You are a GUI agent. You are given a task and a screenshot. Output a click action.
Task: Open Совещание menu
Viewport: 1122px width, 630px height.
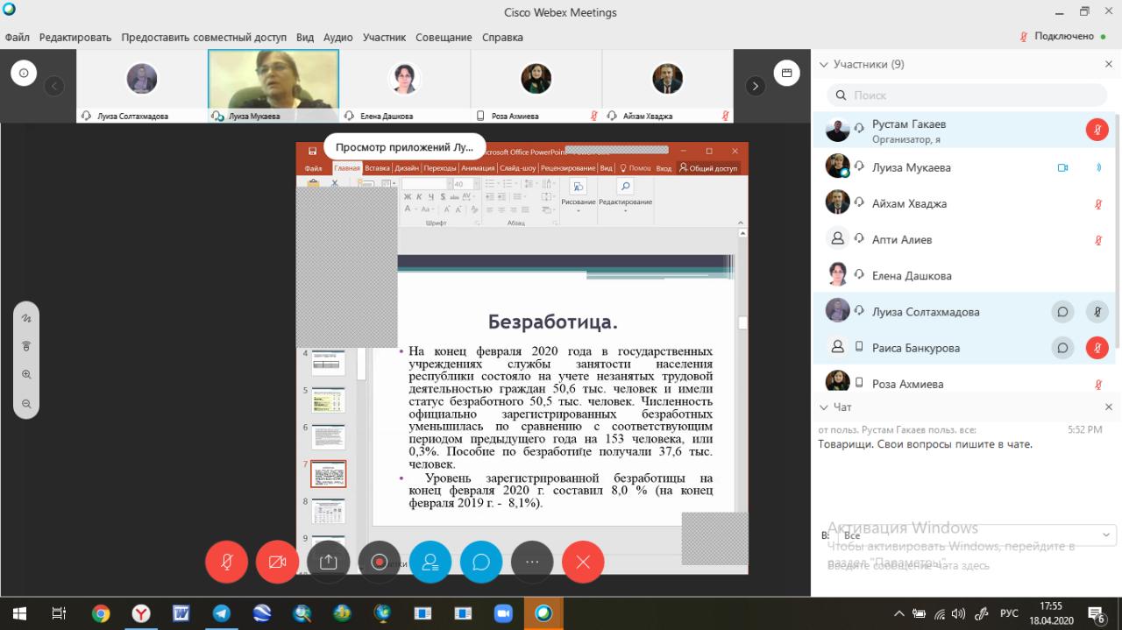click(x=444, y=37)
